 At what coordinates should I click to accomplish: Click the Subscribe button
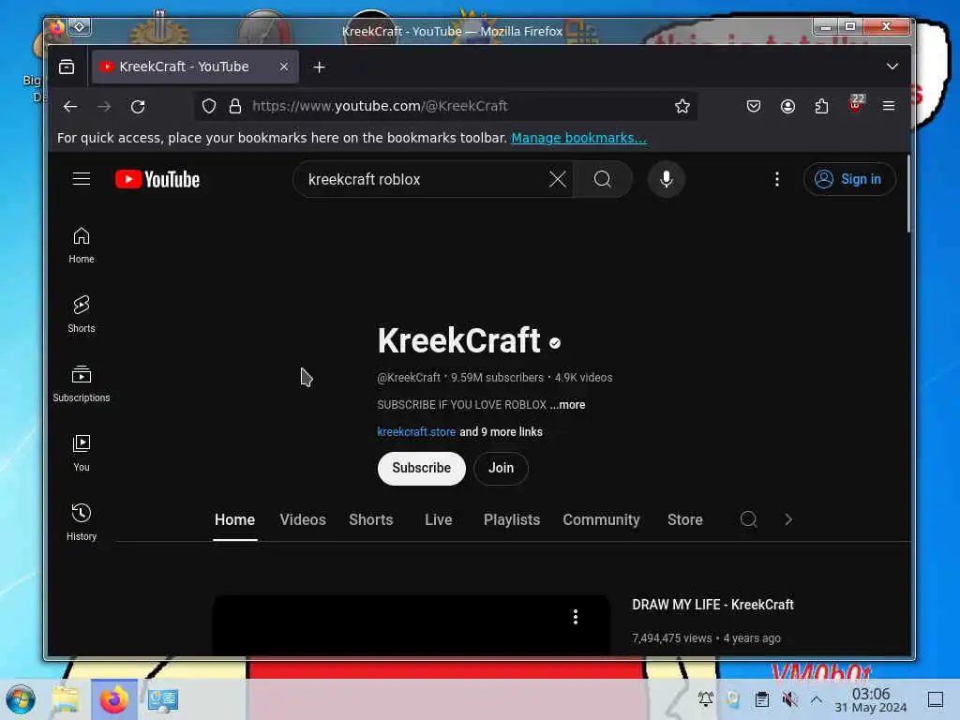421,469
